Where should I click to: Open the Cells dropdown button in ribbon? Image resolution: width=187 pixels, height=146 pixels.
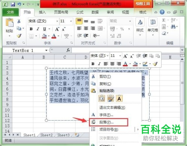153,27
